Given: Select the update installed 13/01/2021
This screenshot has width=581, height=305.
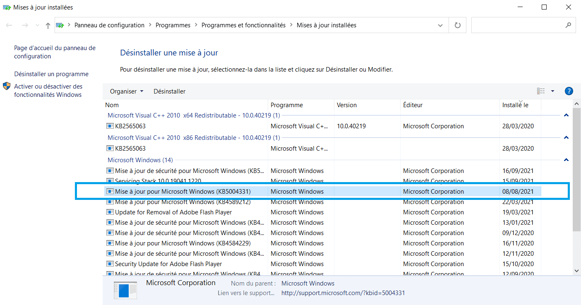Looking at the screenshot, I should (x=322, y=223).
